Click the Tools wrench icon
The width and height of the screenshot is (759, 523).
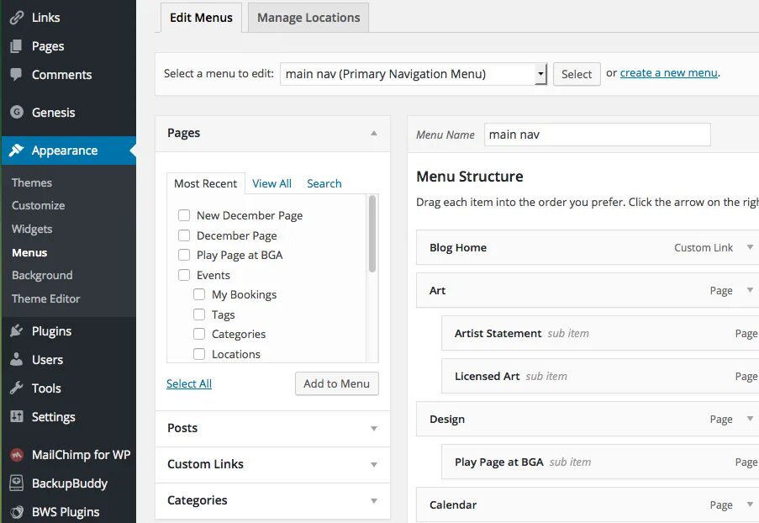pyautogui.click(x=17, y=388)
